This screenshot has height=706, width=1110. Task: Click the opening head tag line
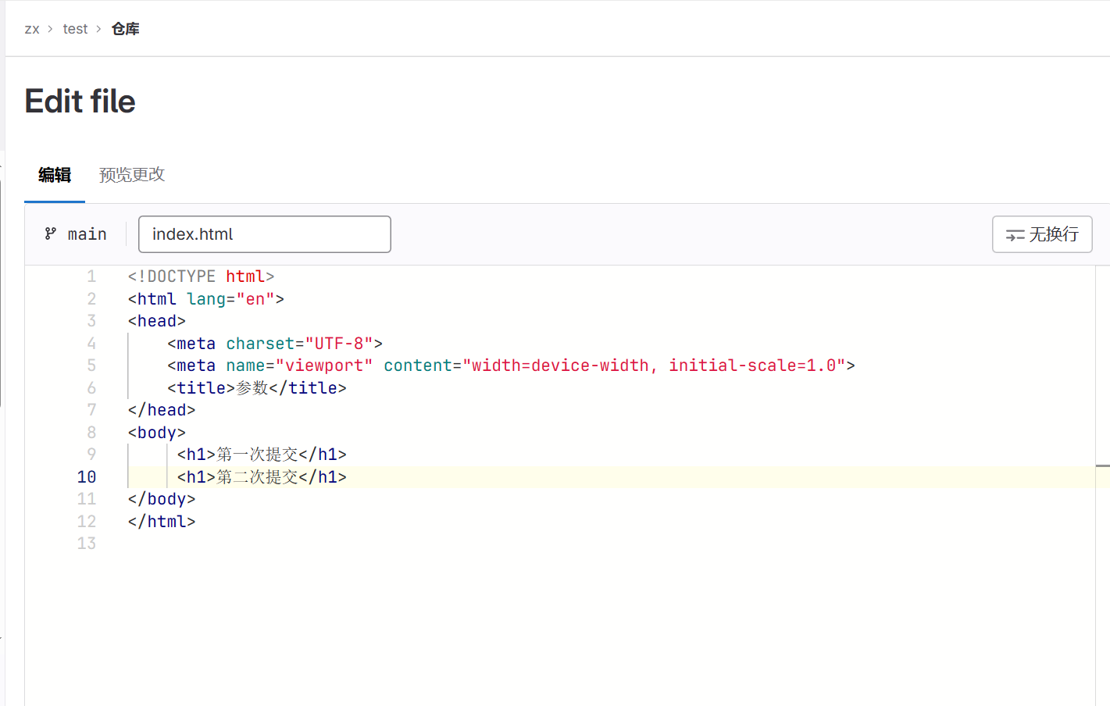coord(157,321)
